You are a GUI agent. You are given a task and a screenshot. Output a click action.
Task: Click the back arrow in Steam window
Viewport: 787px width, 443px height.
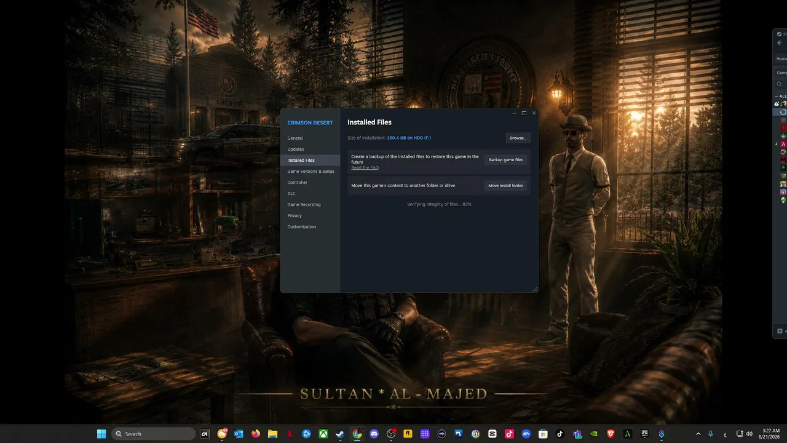pyautogui.click(x=780, y=43)
